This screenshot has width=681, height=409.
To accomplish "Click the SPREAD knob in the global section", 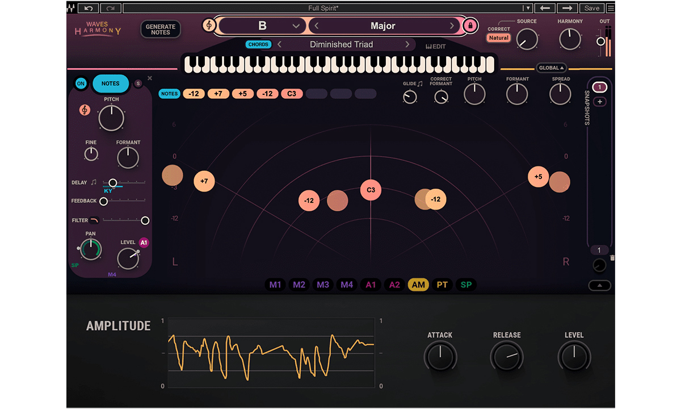I will (x=560, y=94).
